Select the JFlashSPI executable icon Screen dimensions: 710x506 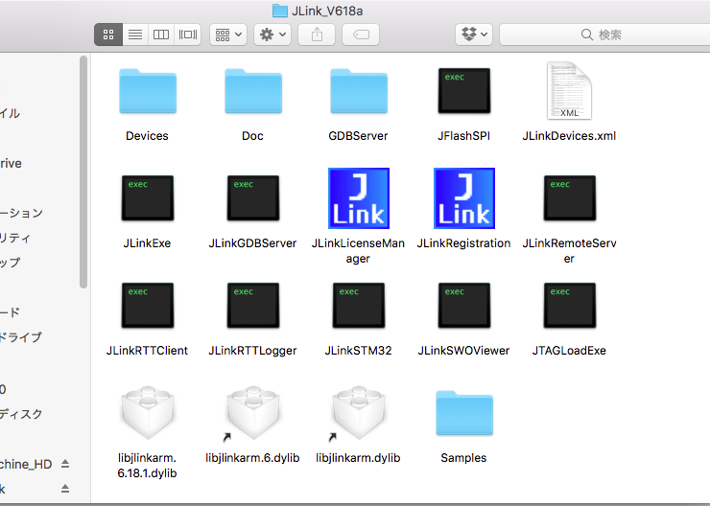click(x=464, y=90)
